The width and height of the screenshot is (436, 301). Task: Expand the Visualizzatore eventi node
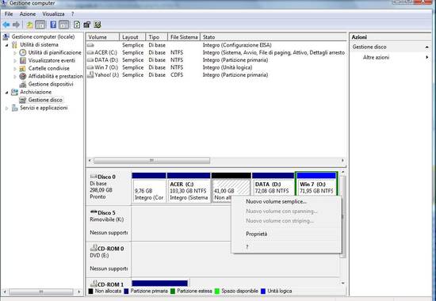15,60
